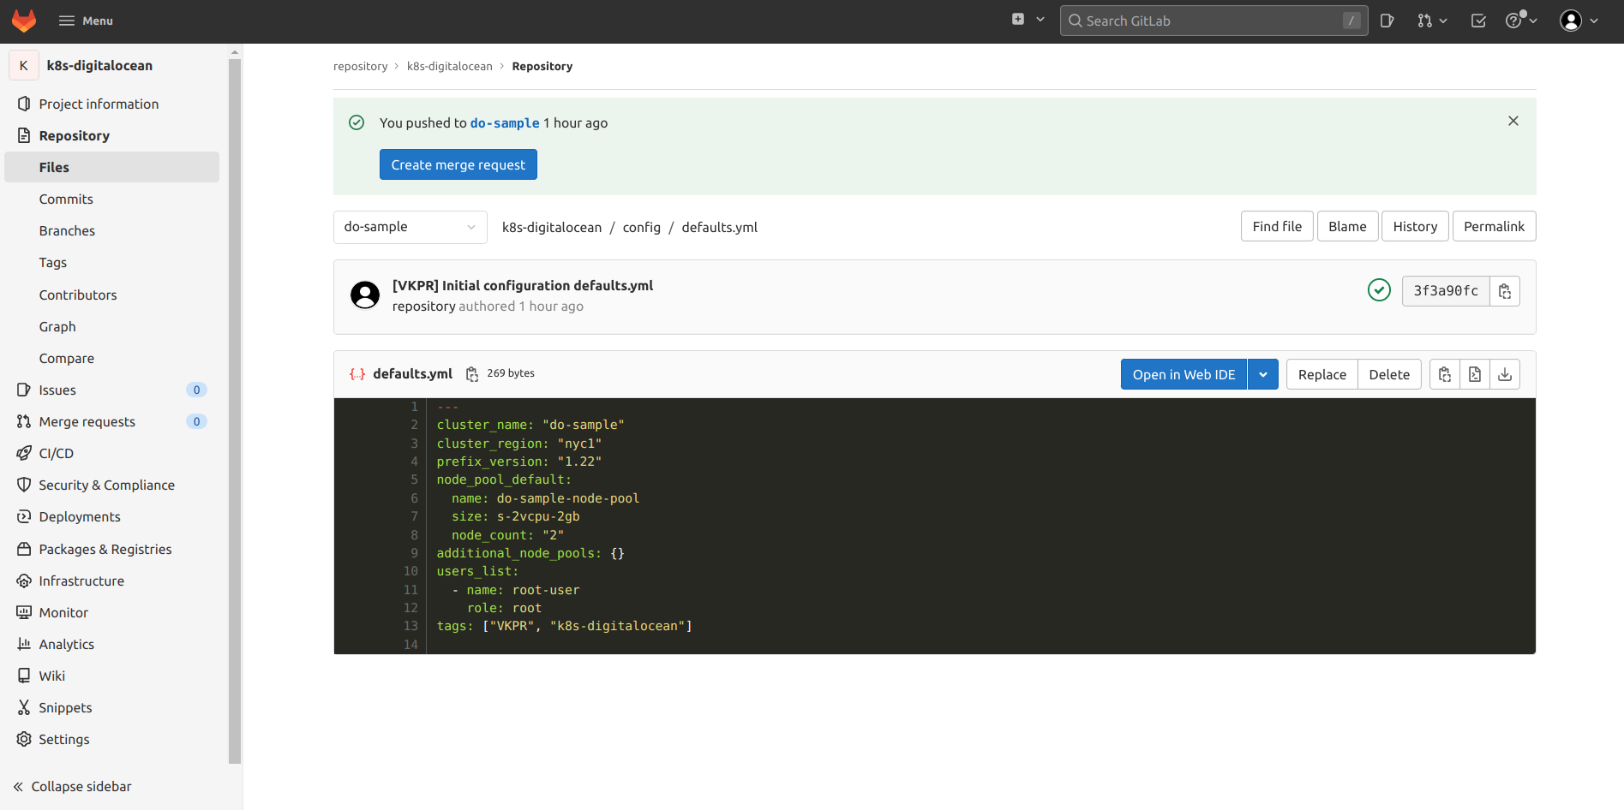
Task: Go to Branches page
Action: point(67,230)
